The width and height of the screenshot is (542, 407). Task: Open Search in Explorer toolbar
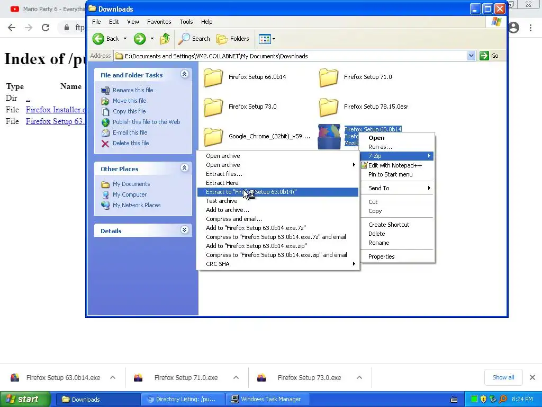194,39
